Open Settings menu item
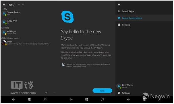 [144, 93]
